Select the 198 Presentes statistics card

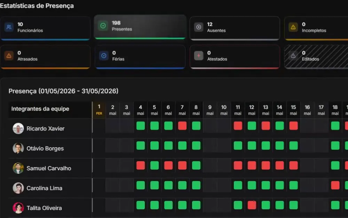(x=140, y=27)
